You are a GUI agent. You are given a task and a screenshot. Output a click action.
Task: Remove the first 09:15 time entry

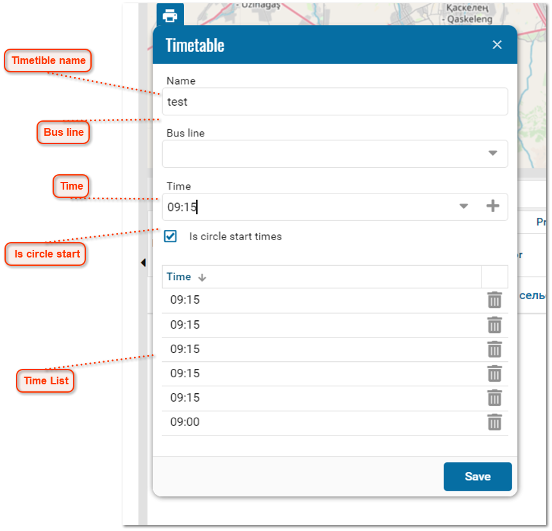(494, 299)
